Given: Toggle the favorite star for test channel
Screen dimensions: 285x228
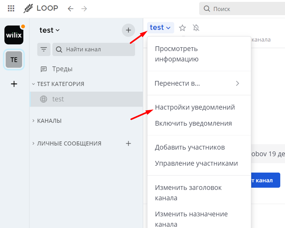Looking at the screenshot, I should 182,28.
